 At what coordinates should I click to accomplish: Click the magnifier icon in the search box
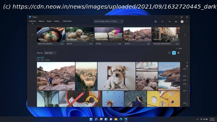(x=122, y=21)
